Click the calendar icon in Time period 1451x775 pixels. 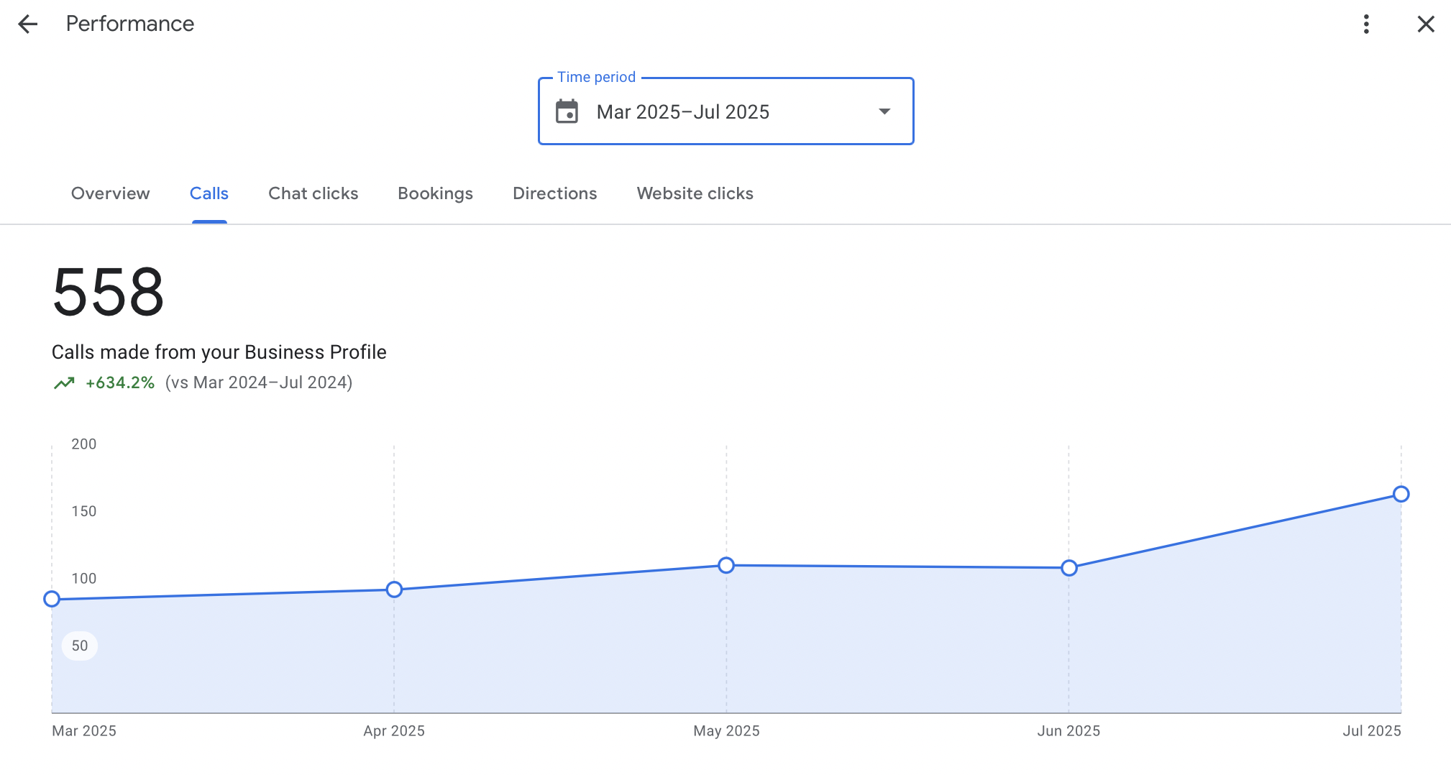[567, 112]
